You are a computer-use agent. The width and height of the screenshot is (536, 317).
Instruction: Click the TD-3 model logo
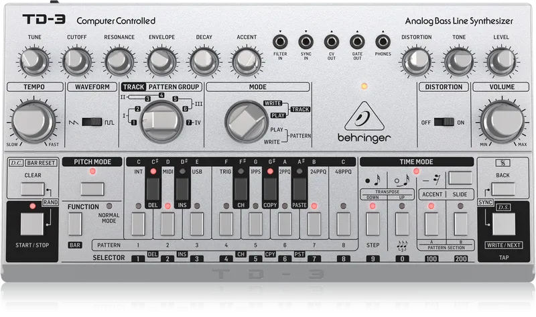pos(44,19)
